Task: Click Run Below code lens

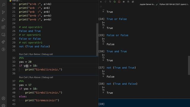Action: tap(35, 54)
